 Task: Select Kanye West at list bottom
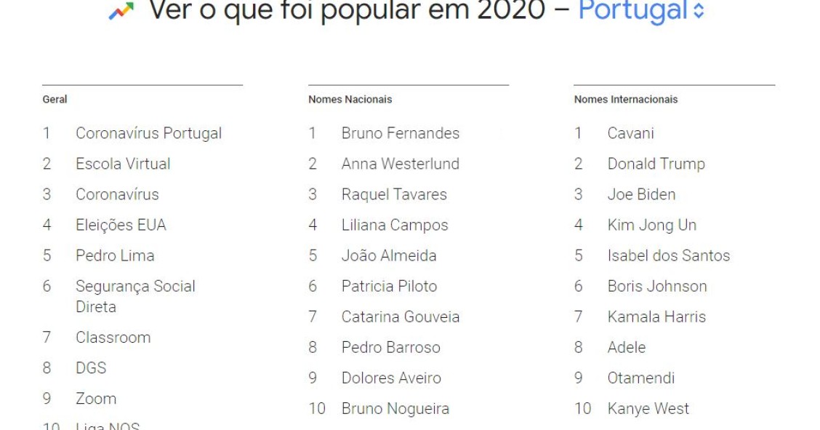point(648,408)
